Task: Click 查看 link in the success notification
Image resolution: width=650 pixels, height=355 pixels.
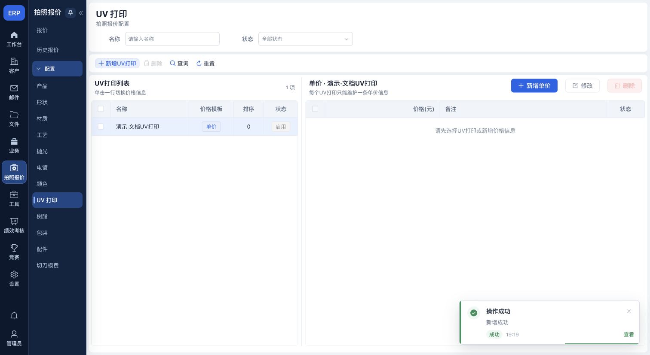Action: click(x=629, y=334)
